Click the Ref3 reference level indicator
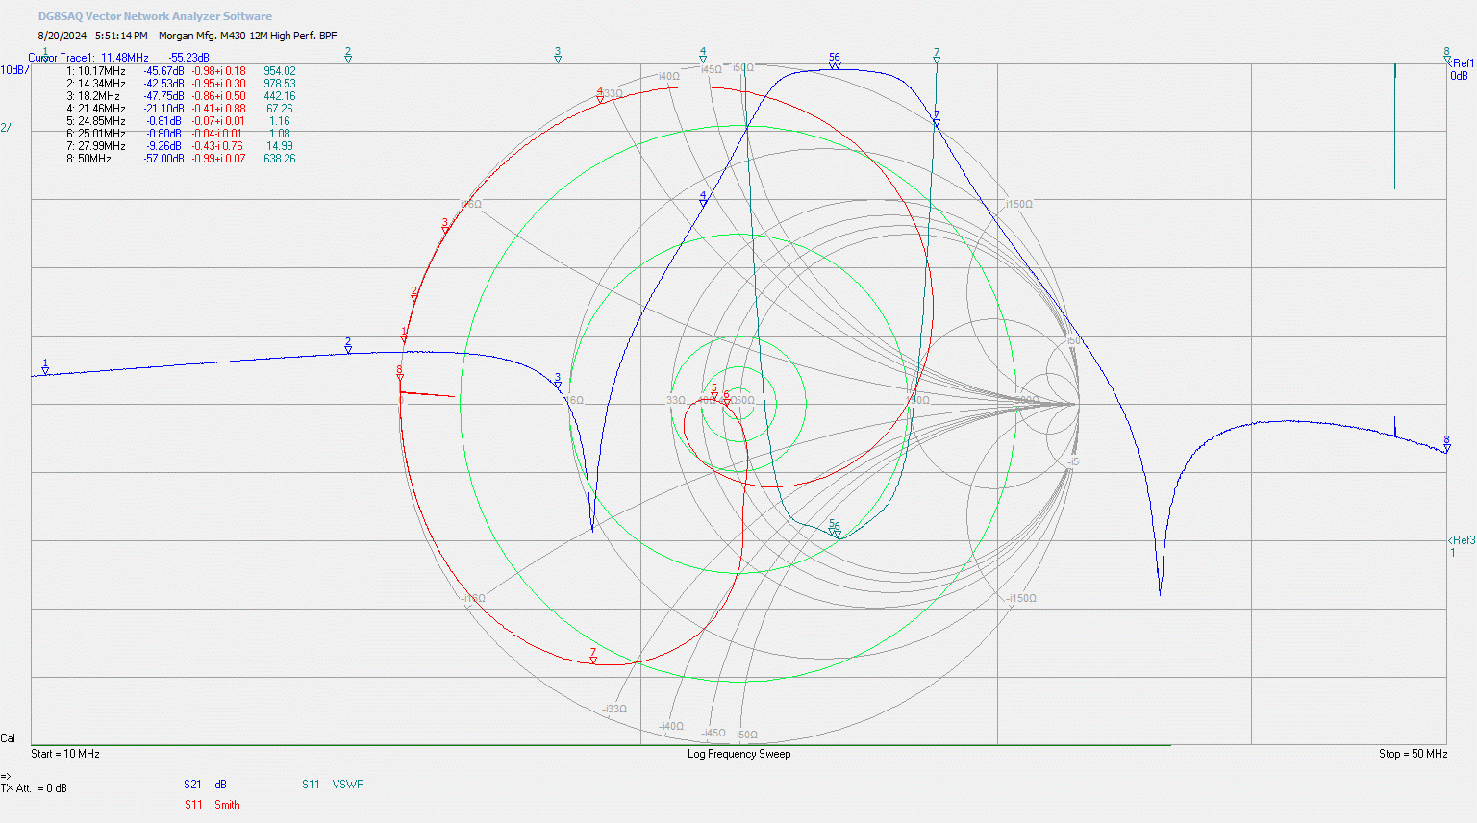This screenshot has height=823, width=1477. tap(1461, 540)
